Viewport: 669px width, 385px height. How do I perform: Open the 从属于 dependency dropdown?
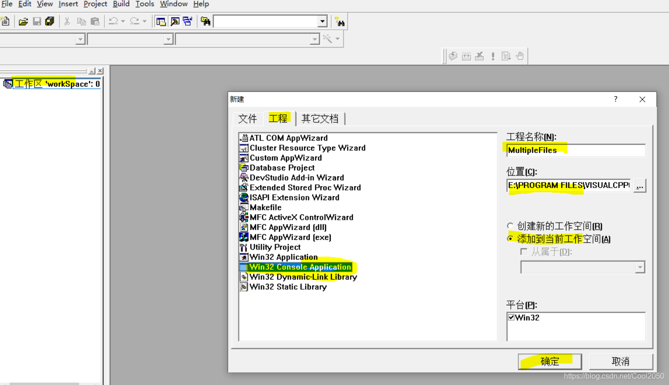[x=640, y=267]
